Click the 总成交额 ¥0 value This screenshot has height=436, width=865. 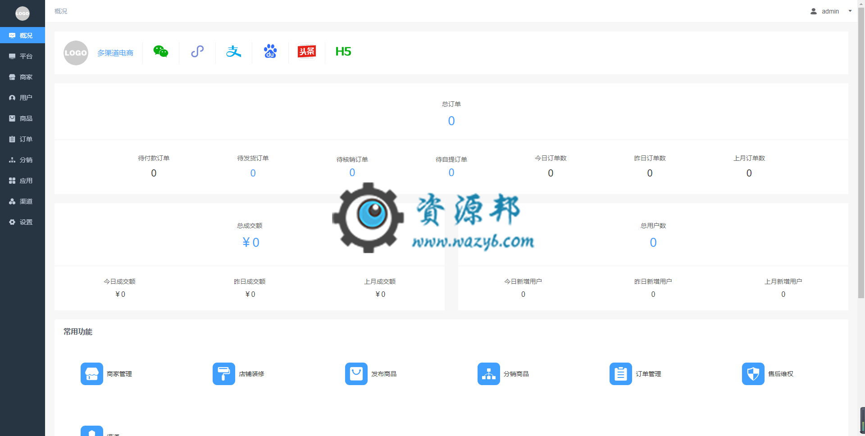(250, 242)
